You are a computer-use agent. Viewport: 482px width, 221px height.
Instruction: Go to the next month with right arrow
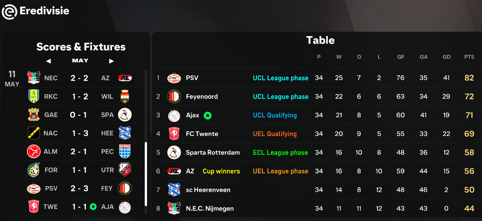[111, 61]
